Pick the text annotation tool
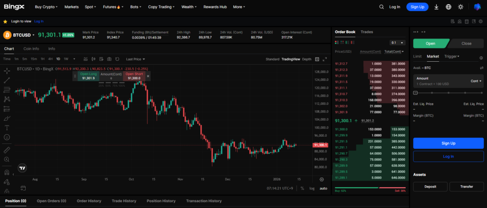The width and height of the screenshot is (487, 208). (7, 127)
